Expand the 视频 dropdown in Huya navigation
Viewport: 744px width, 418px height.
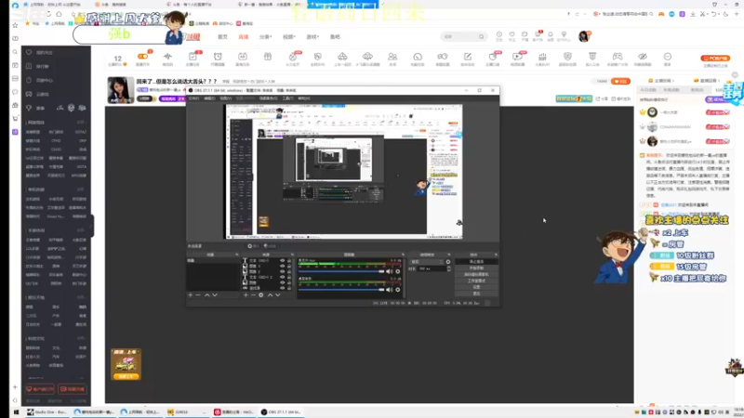click(x=289, y=36)
